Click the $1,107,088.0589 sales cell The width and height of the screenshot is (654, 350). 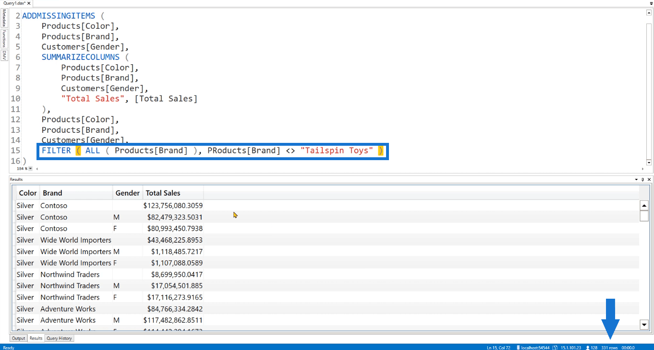pos(173,263)
